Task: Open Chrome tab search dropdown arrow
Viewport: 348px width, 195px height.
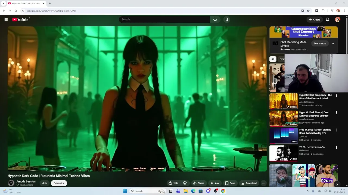Action: (3, 4)
